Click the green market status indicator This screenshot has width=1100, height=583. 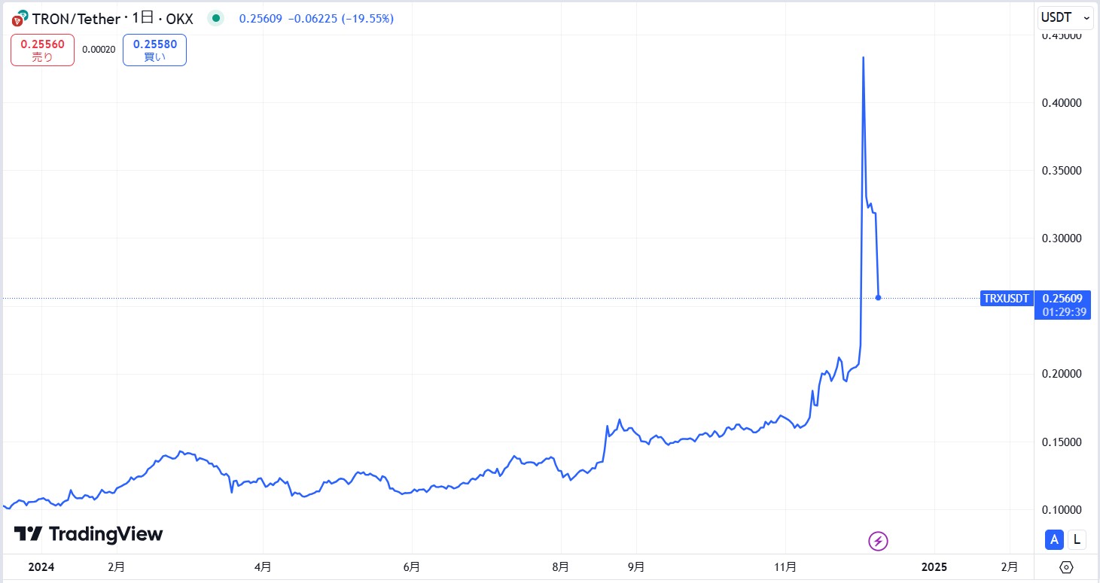(x=217, y=18)
